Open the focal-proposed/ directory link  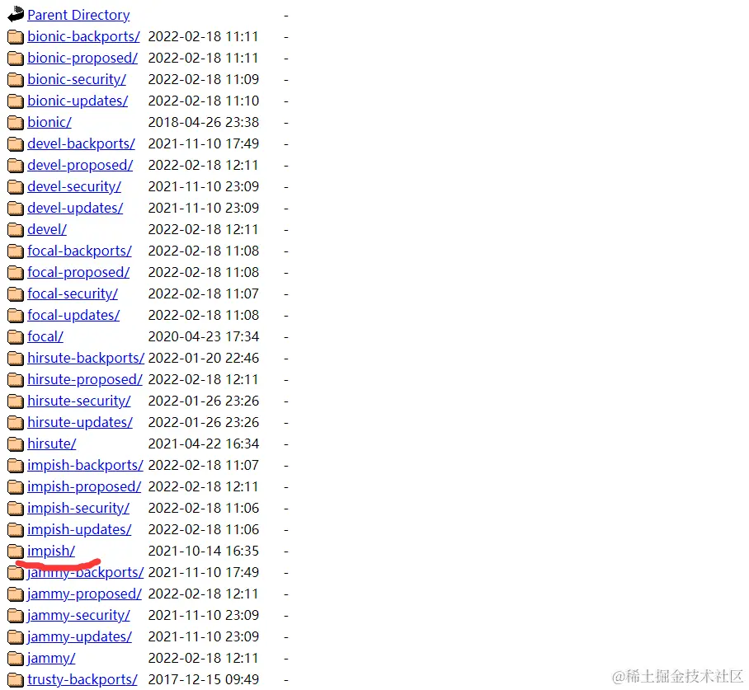[x=78, y=273]
